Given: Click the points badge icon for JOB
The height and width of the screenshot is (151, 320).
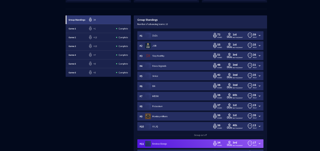Looking at the screenshot, I should [215, 46].
